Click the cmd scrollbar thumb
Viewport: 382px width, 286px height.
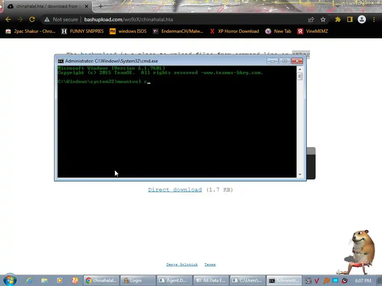coord(300,76)
